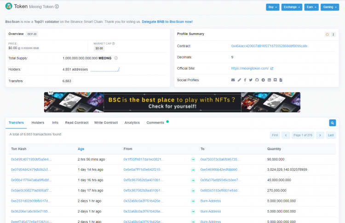Screen dimensions: 345x223
Task: Open the Exchange dropdown menu
Action: click(292, 7)
